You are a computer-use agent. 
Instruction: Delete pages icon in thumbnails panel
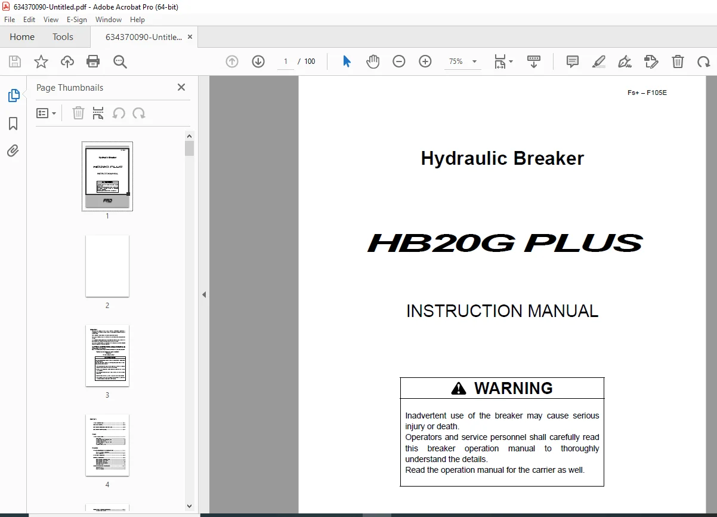[x=78, y=113]
